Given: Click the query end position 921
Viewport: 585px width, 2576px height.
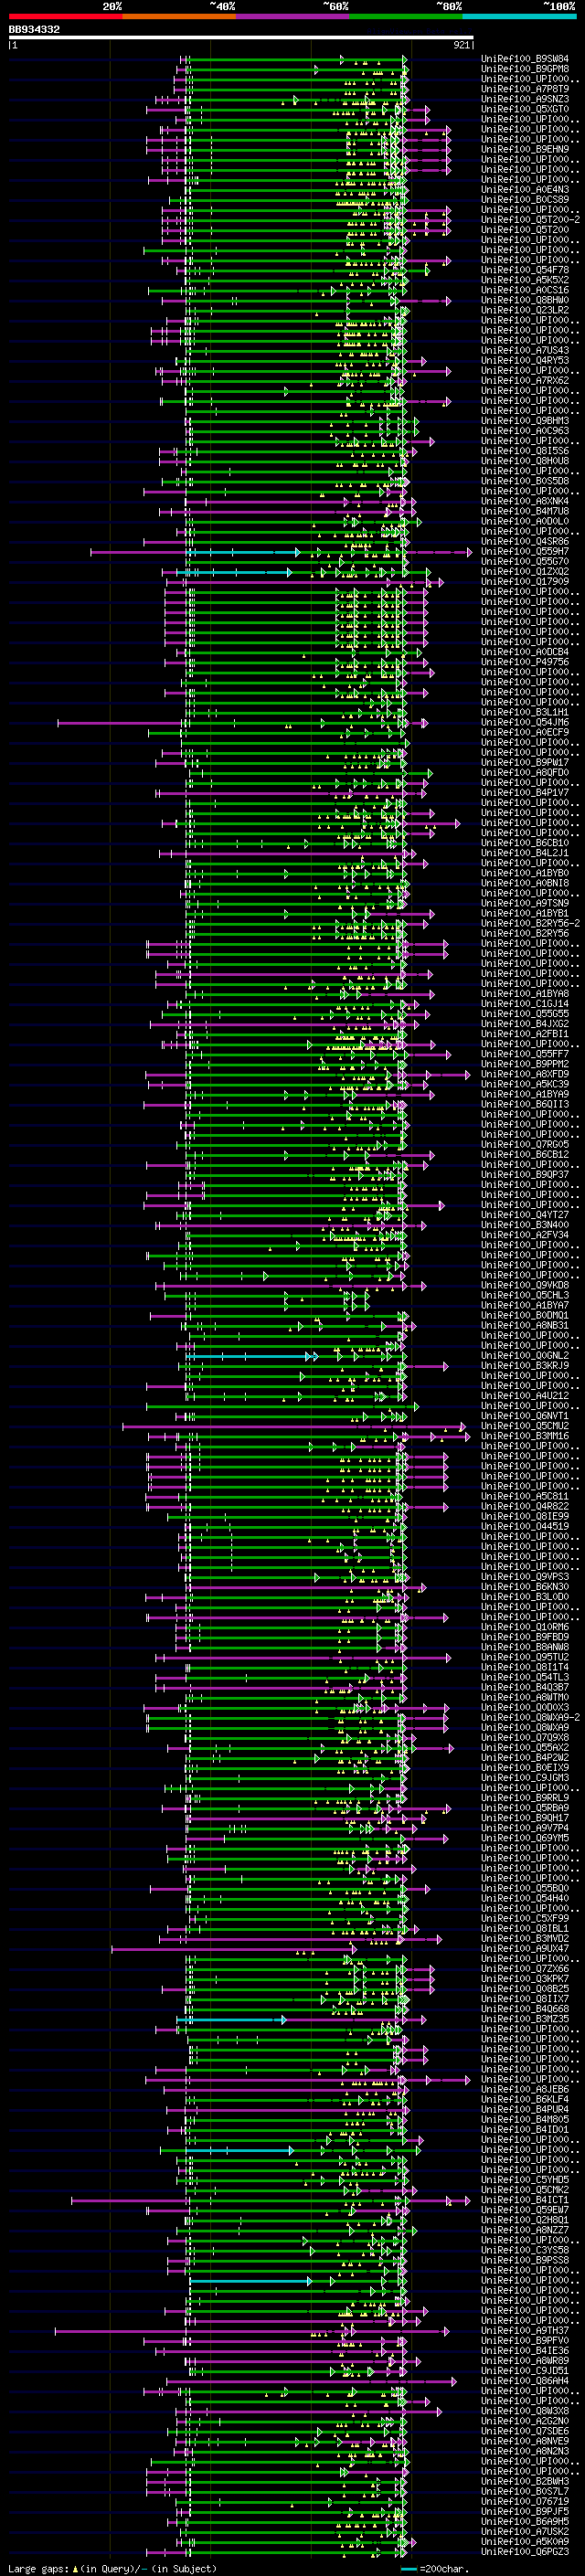Looking at the screenshot, I should click(x=461, y=45).
